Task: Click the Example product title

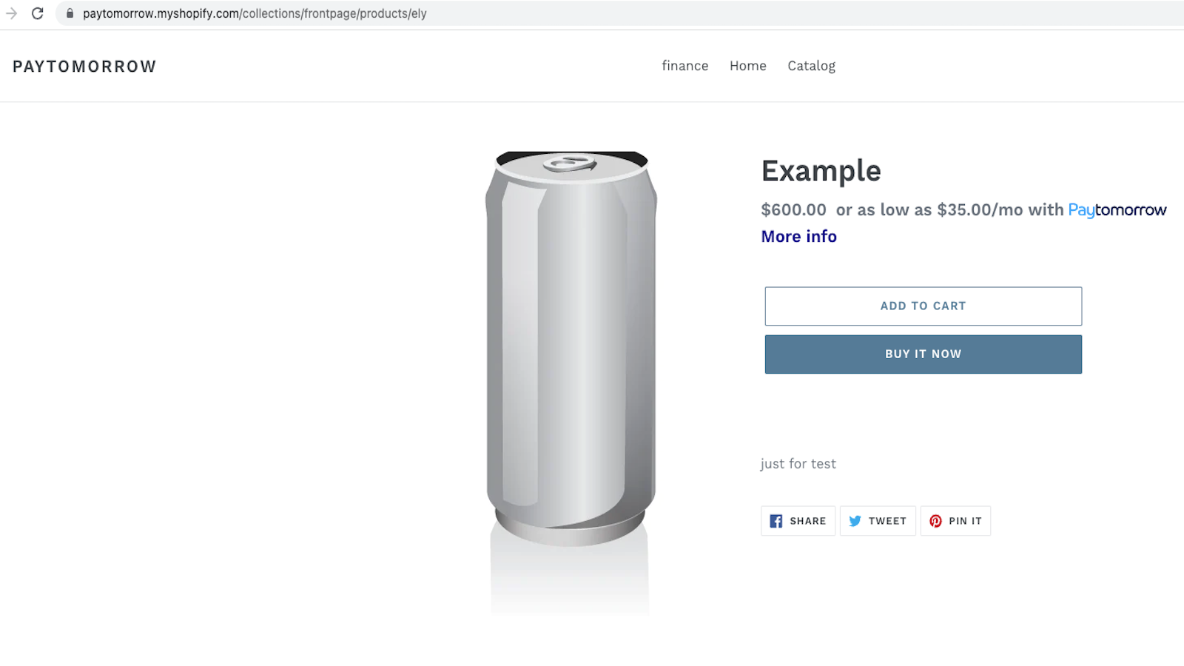Action: [821, 171]
